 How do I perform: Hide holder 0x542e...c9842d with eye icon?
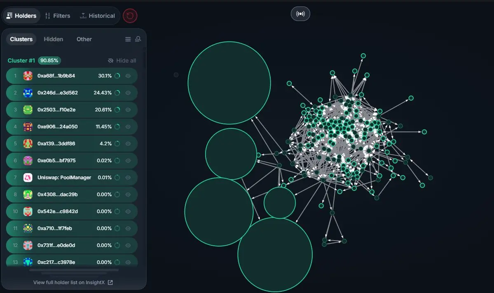(x=128, y=212)
